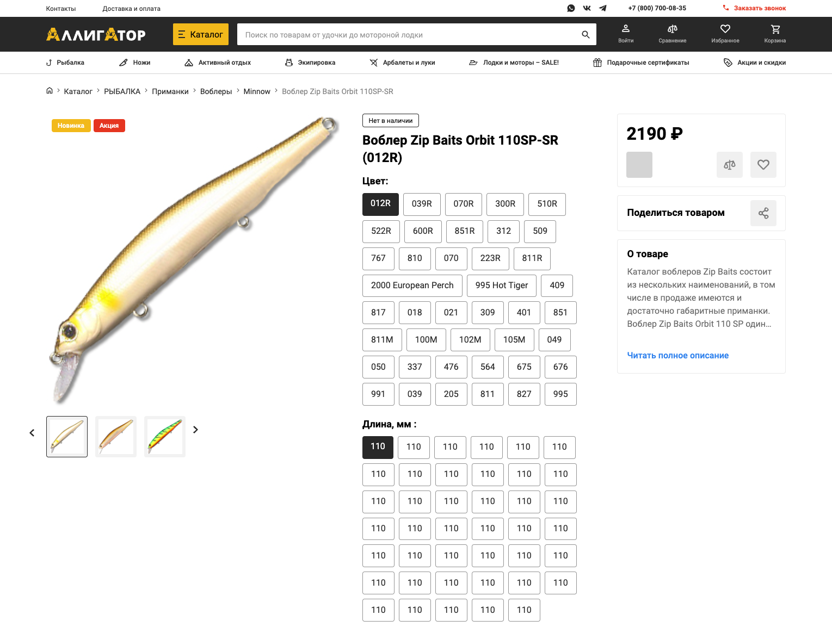This screenshot has width=832, height=627.
Task: Choose color option 995 Hot Tiger
Action: point(502,285)
